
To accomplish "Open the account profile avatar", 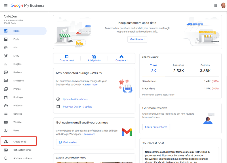I will coord(223,5).
